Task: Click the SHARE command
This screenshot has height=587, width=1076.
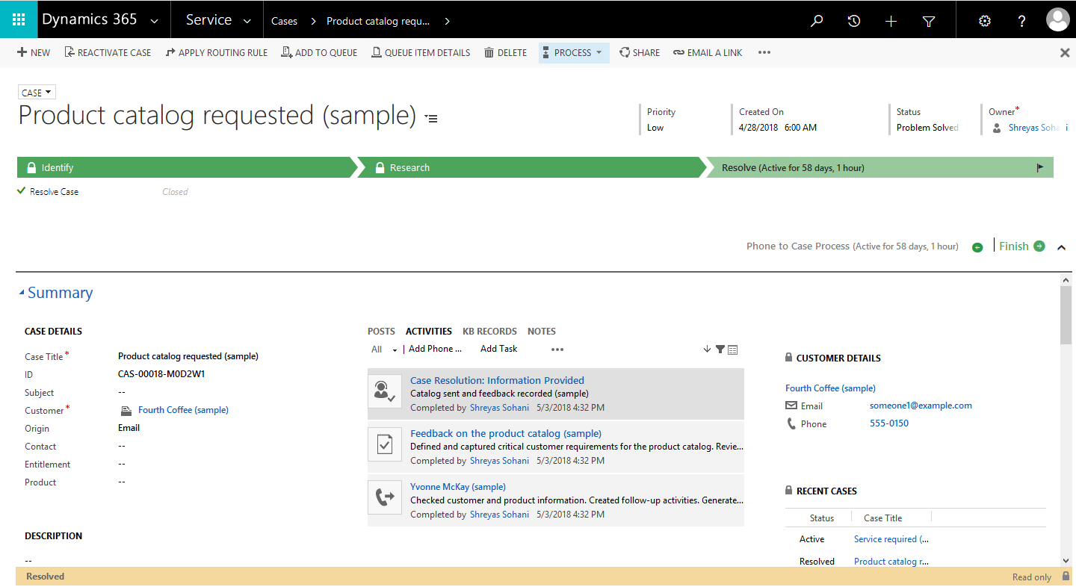Action: (x=640, y=53)
